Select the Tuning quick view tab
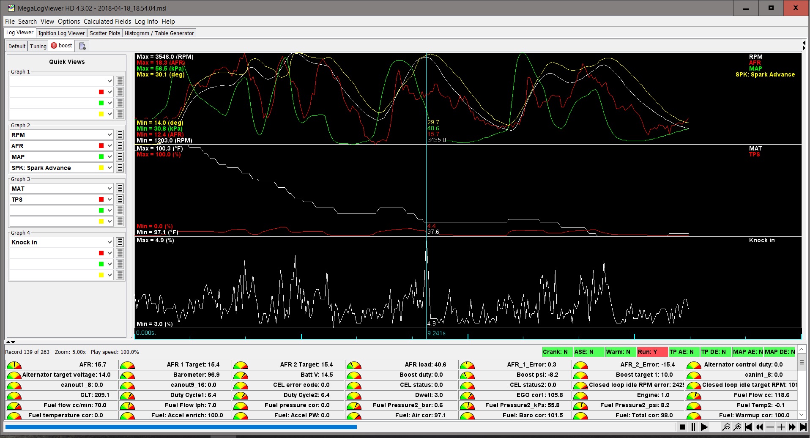810x438 pixels. tap(38, 46)
